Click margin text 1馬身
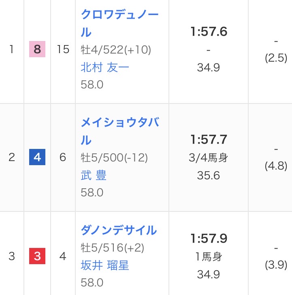This screenshot has width=292, height=295. 209,256
